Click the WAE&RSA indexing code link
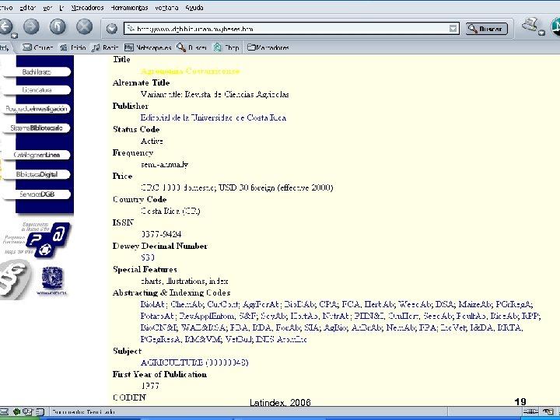The image size is (560, 420). [x=203, y=327]
